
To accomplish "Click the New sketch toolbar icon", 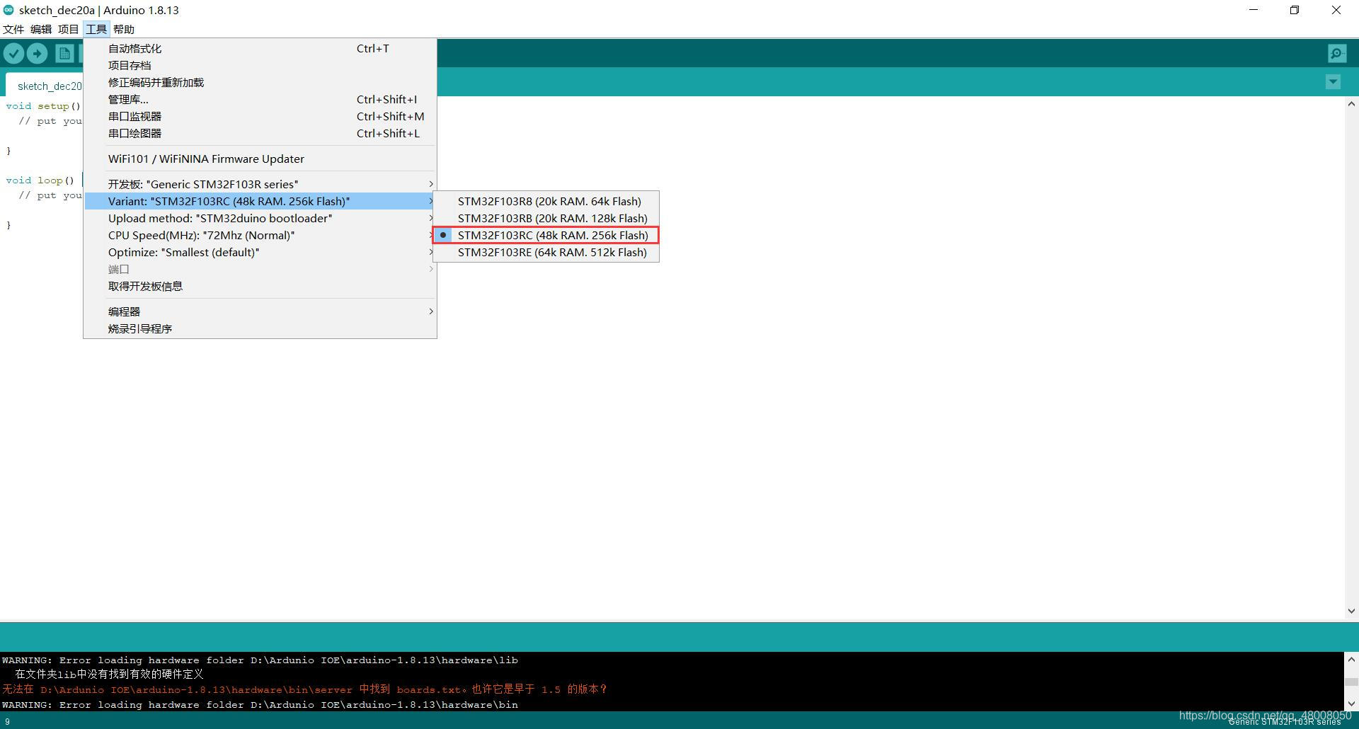I will [x=64, y=53].
